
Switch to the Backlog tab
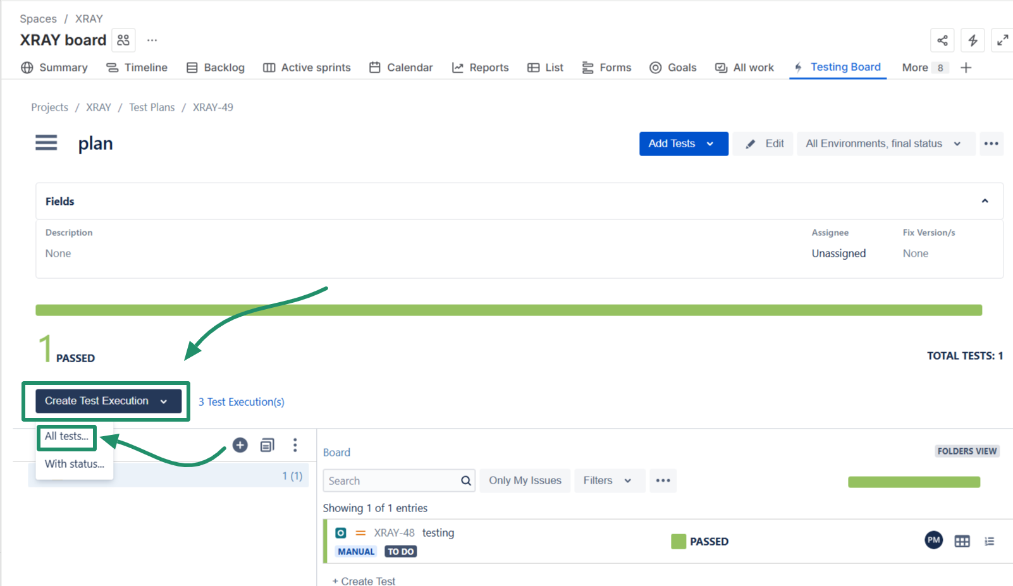(x=216, y=68)
